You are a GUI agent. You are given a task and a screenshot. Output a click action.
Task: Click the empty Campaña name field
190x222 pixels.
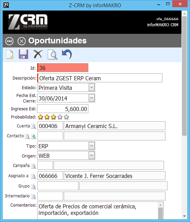(x=109, y=165)
